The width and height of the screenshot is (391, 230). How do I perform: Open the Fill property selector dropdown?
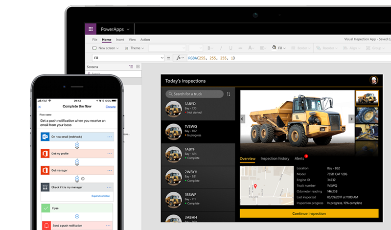128,58
